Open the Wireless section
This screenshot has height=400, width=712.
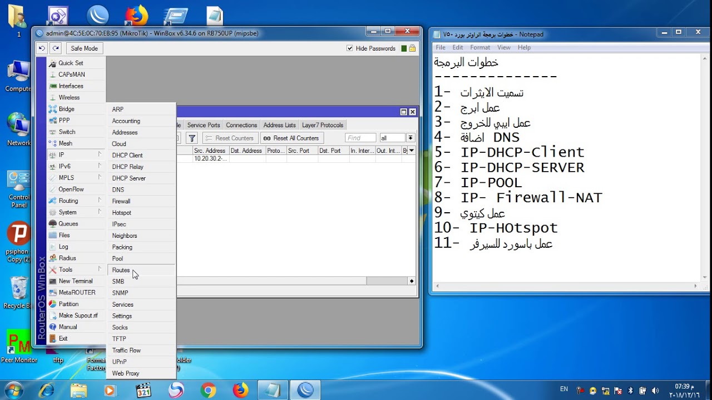(69, 98)
